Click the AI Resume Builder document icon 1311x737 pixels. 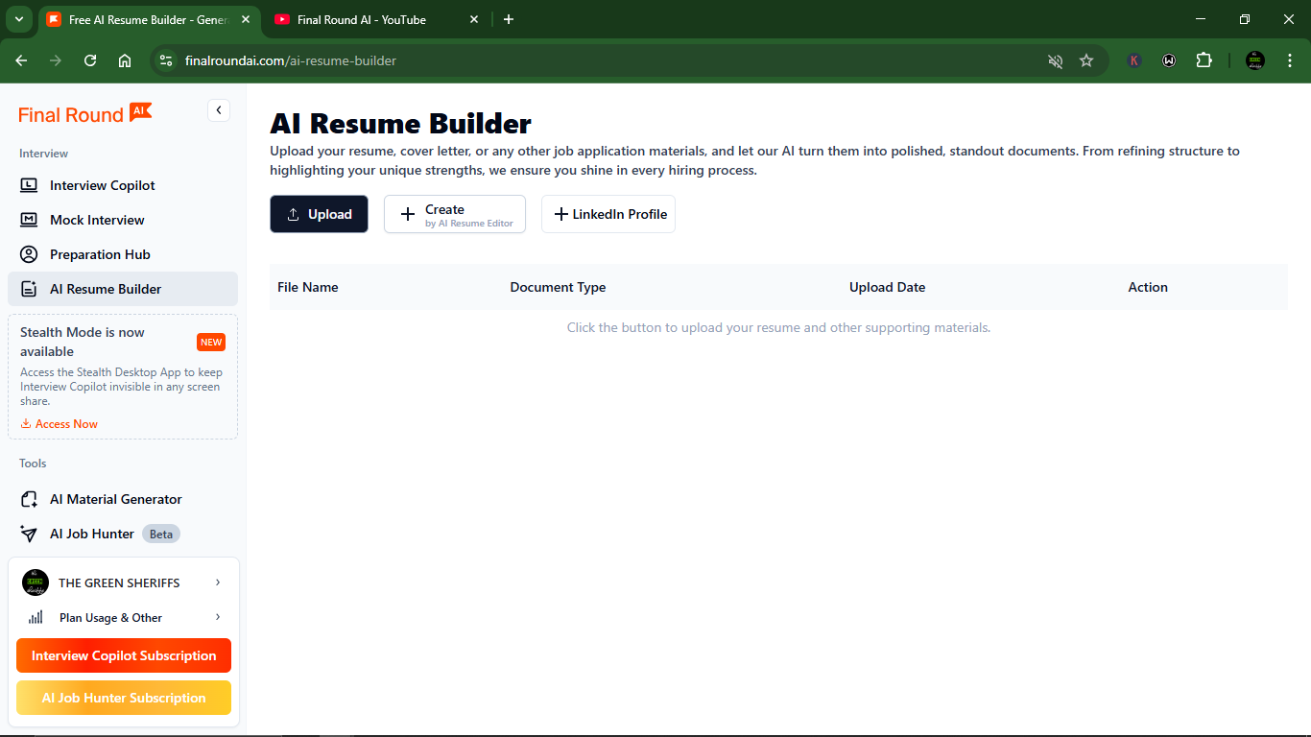coord(29,289)
